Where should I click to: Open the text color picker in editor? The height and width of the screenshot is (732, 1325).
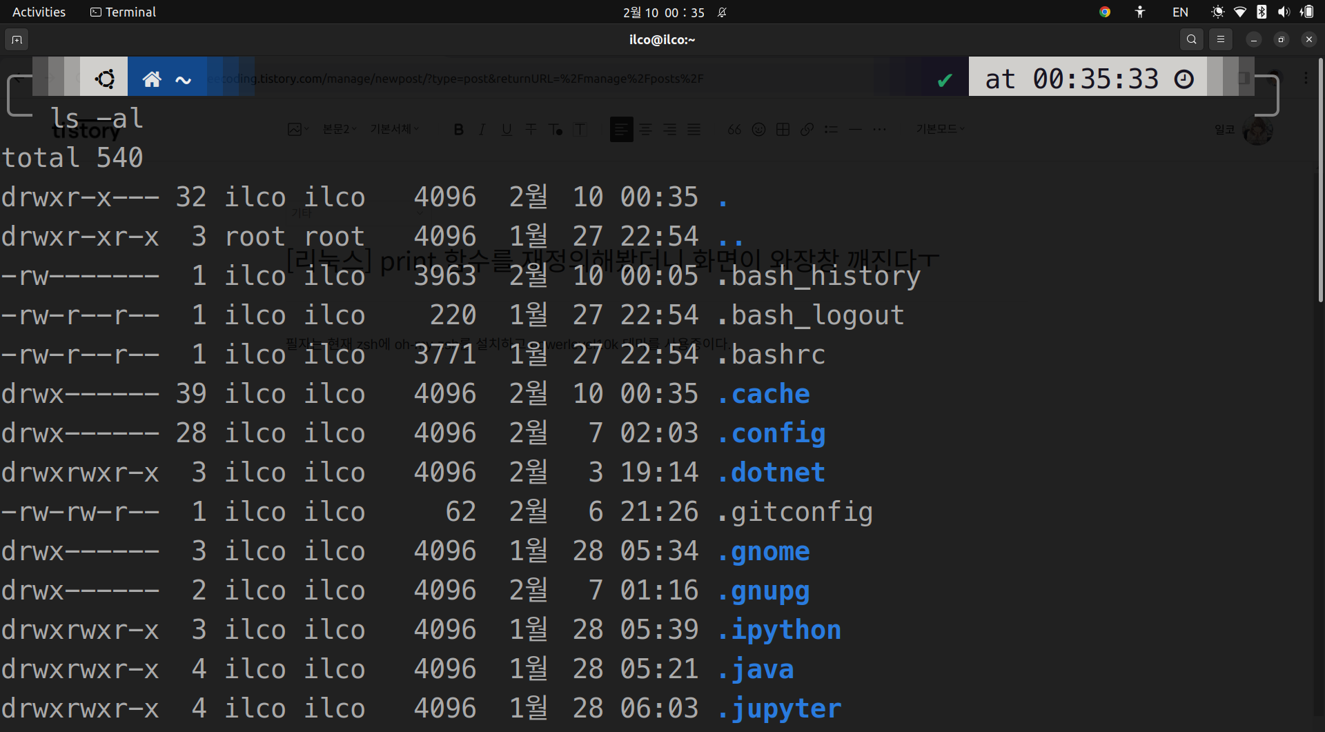click(556, 129)
